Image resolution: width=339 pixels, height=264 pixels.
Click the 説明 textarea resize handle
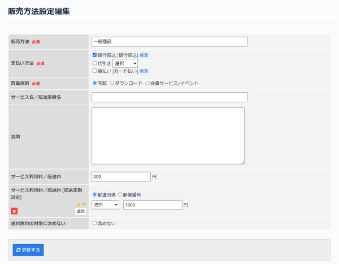[243, 162]
